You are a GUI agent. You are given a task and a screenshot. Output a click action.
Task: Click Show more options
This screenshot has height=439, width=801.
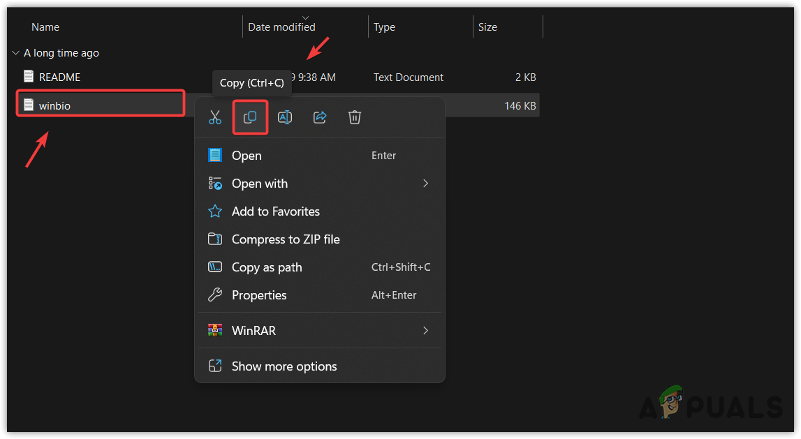[x=284, y=366]
